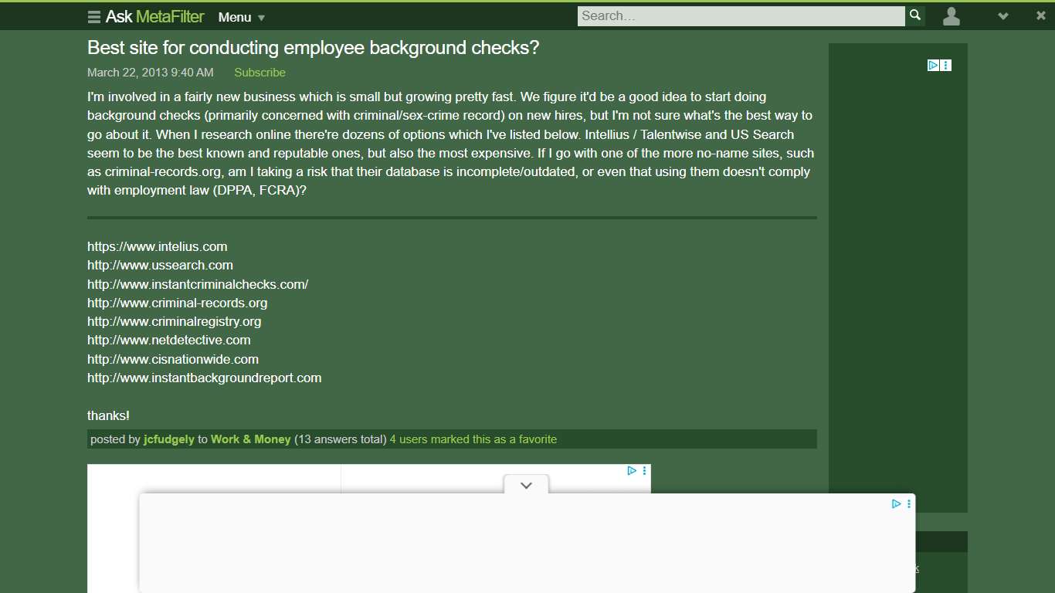Click the ussearch.com link in the list
This screenshot has width=1055, height=593.
pos(160,265)
